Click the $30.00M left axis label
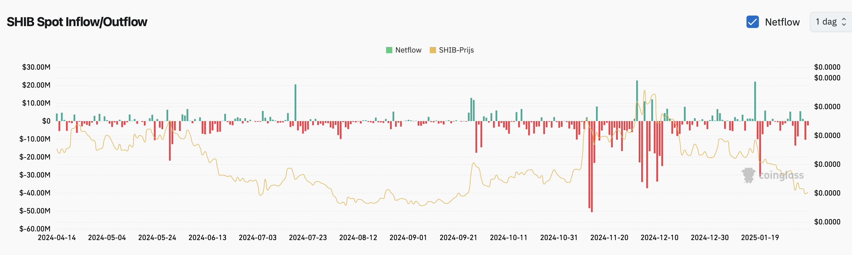Screen dimensions: 852x255 click(36, 67)
